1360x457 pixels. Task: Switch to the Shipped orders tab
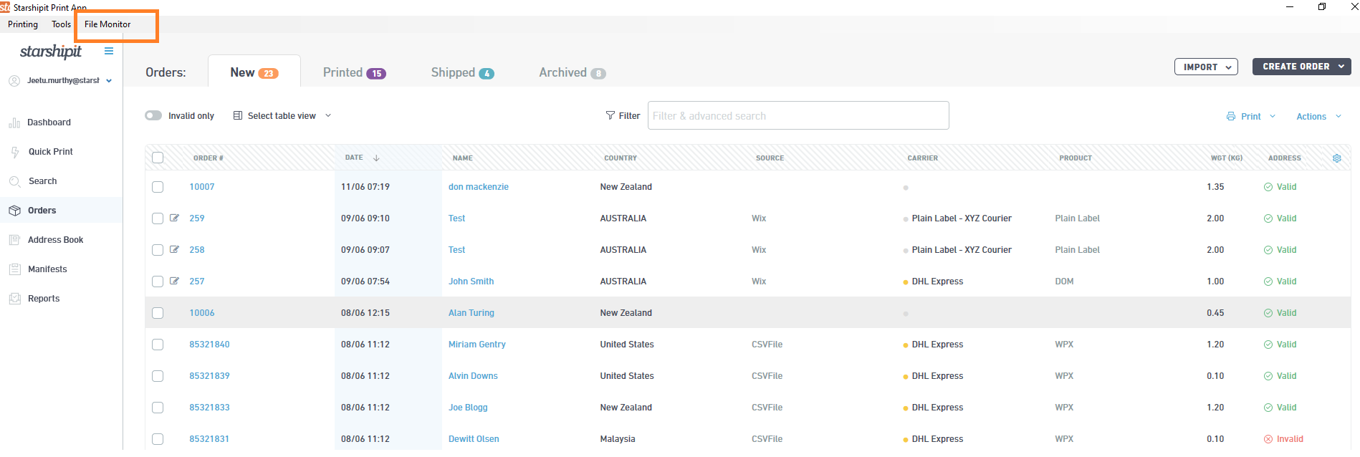pos(462,72)
